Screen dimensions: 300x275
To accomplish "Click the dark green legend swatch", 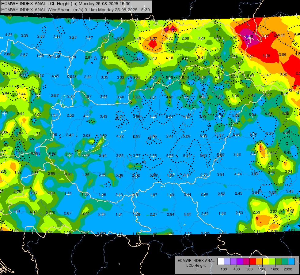I will [279, 261].
